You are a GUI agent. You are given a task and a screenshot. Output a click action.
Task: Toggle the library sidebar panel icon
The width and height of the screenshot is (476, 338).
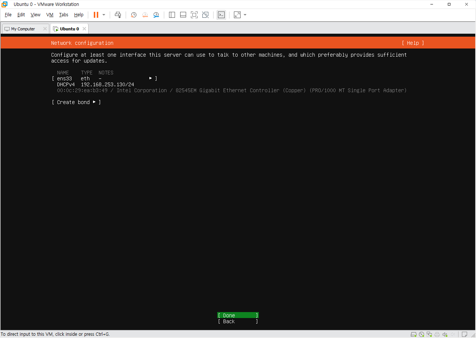[172, 15]
